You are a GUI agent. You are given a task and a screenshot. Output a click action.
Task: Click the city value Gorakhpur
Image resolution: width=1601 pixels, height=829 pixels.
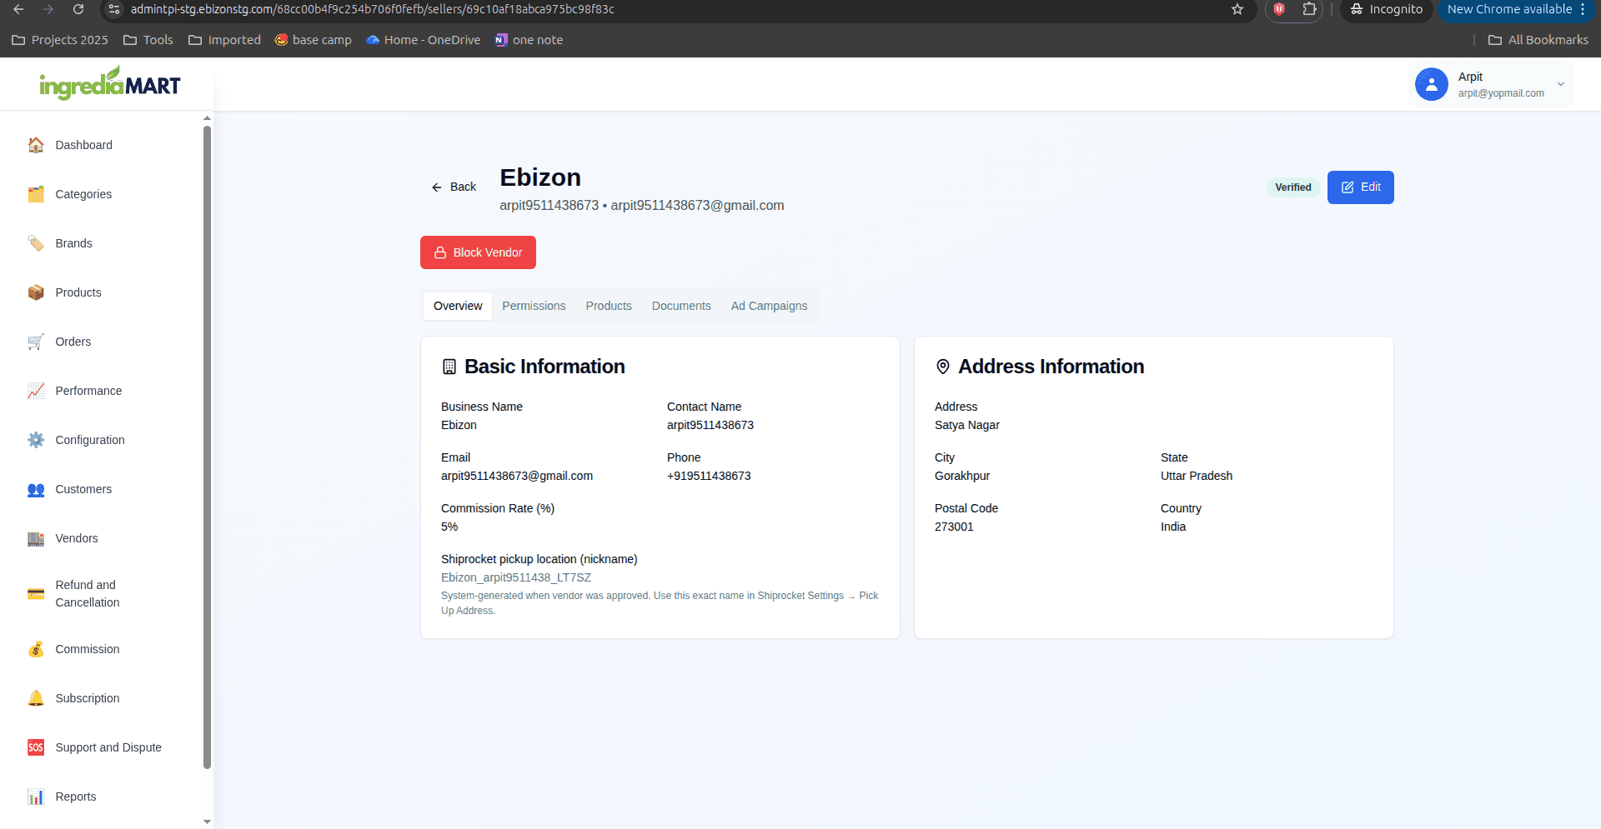962,476
